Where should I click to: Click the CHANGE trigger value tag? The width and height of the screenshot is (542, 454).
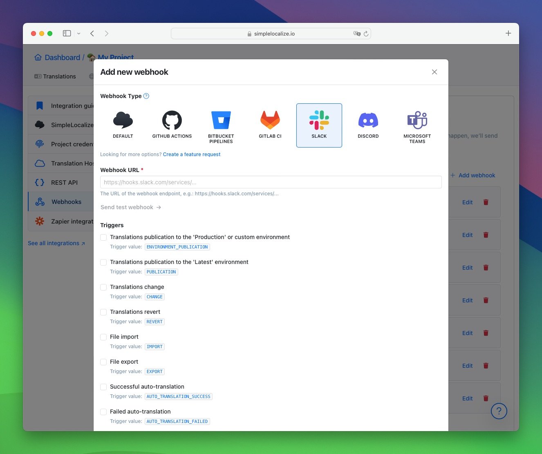155,297
